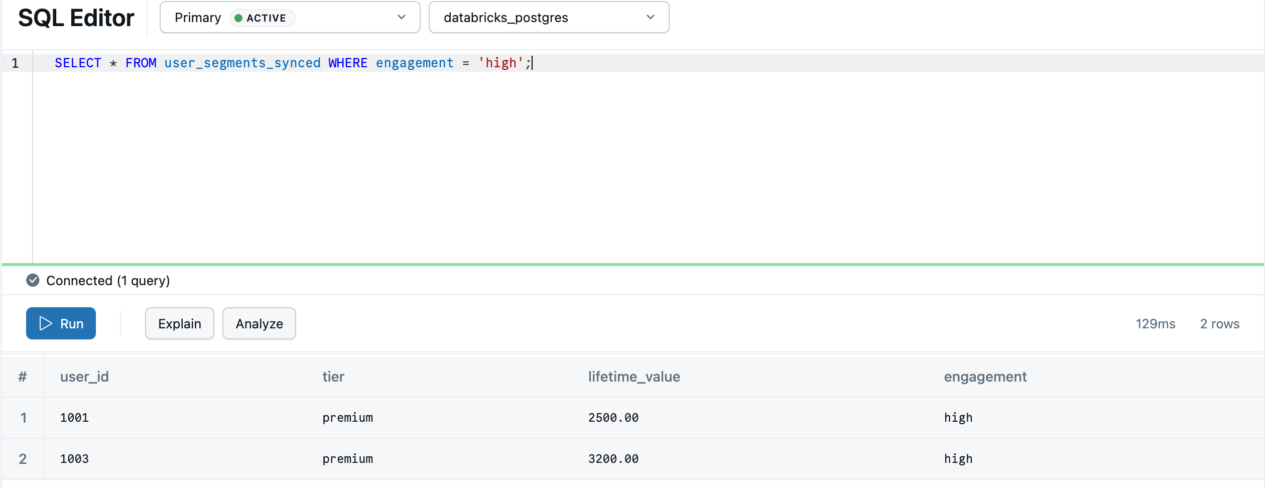1265x488 pixels.
Task: Click the Connected status checkmark icon
Action: [33, 280]
